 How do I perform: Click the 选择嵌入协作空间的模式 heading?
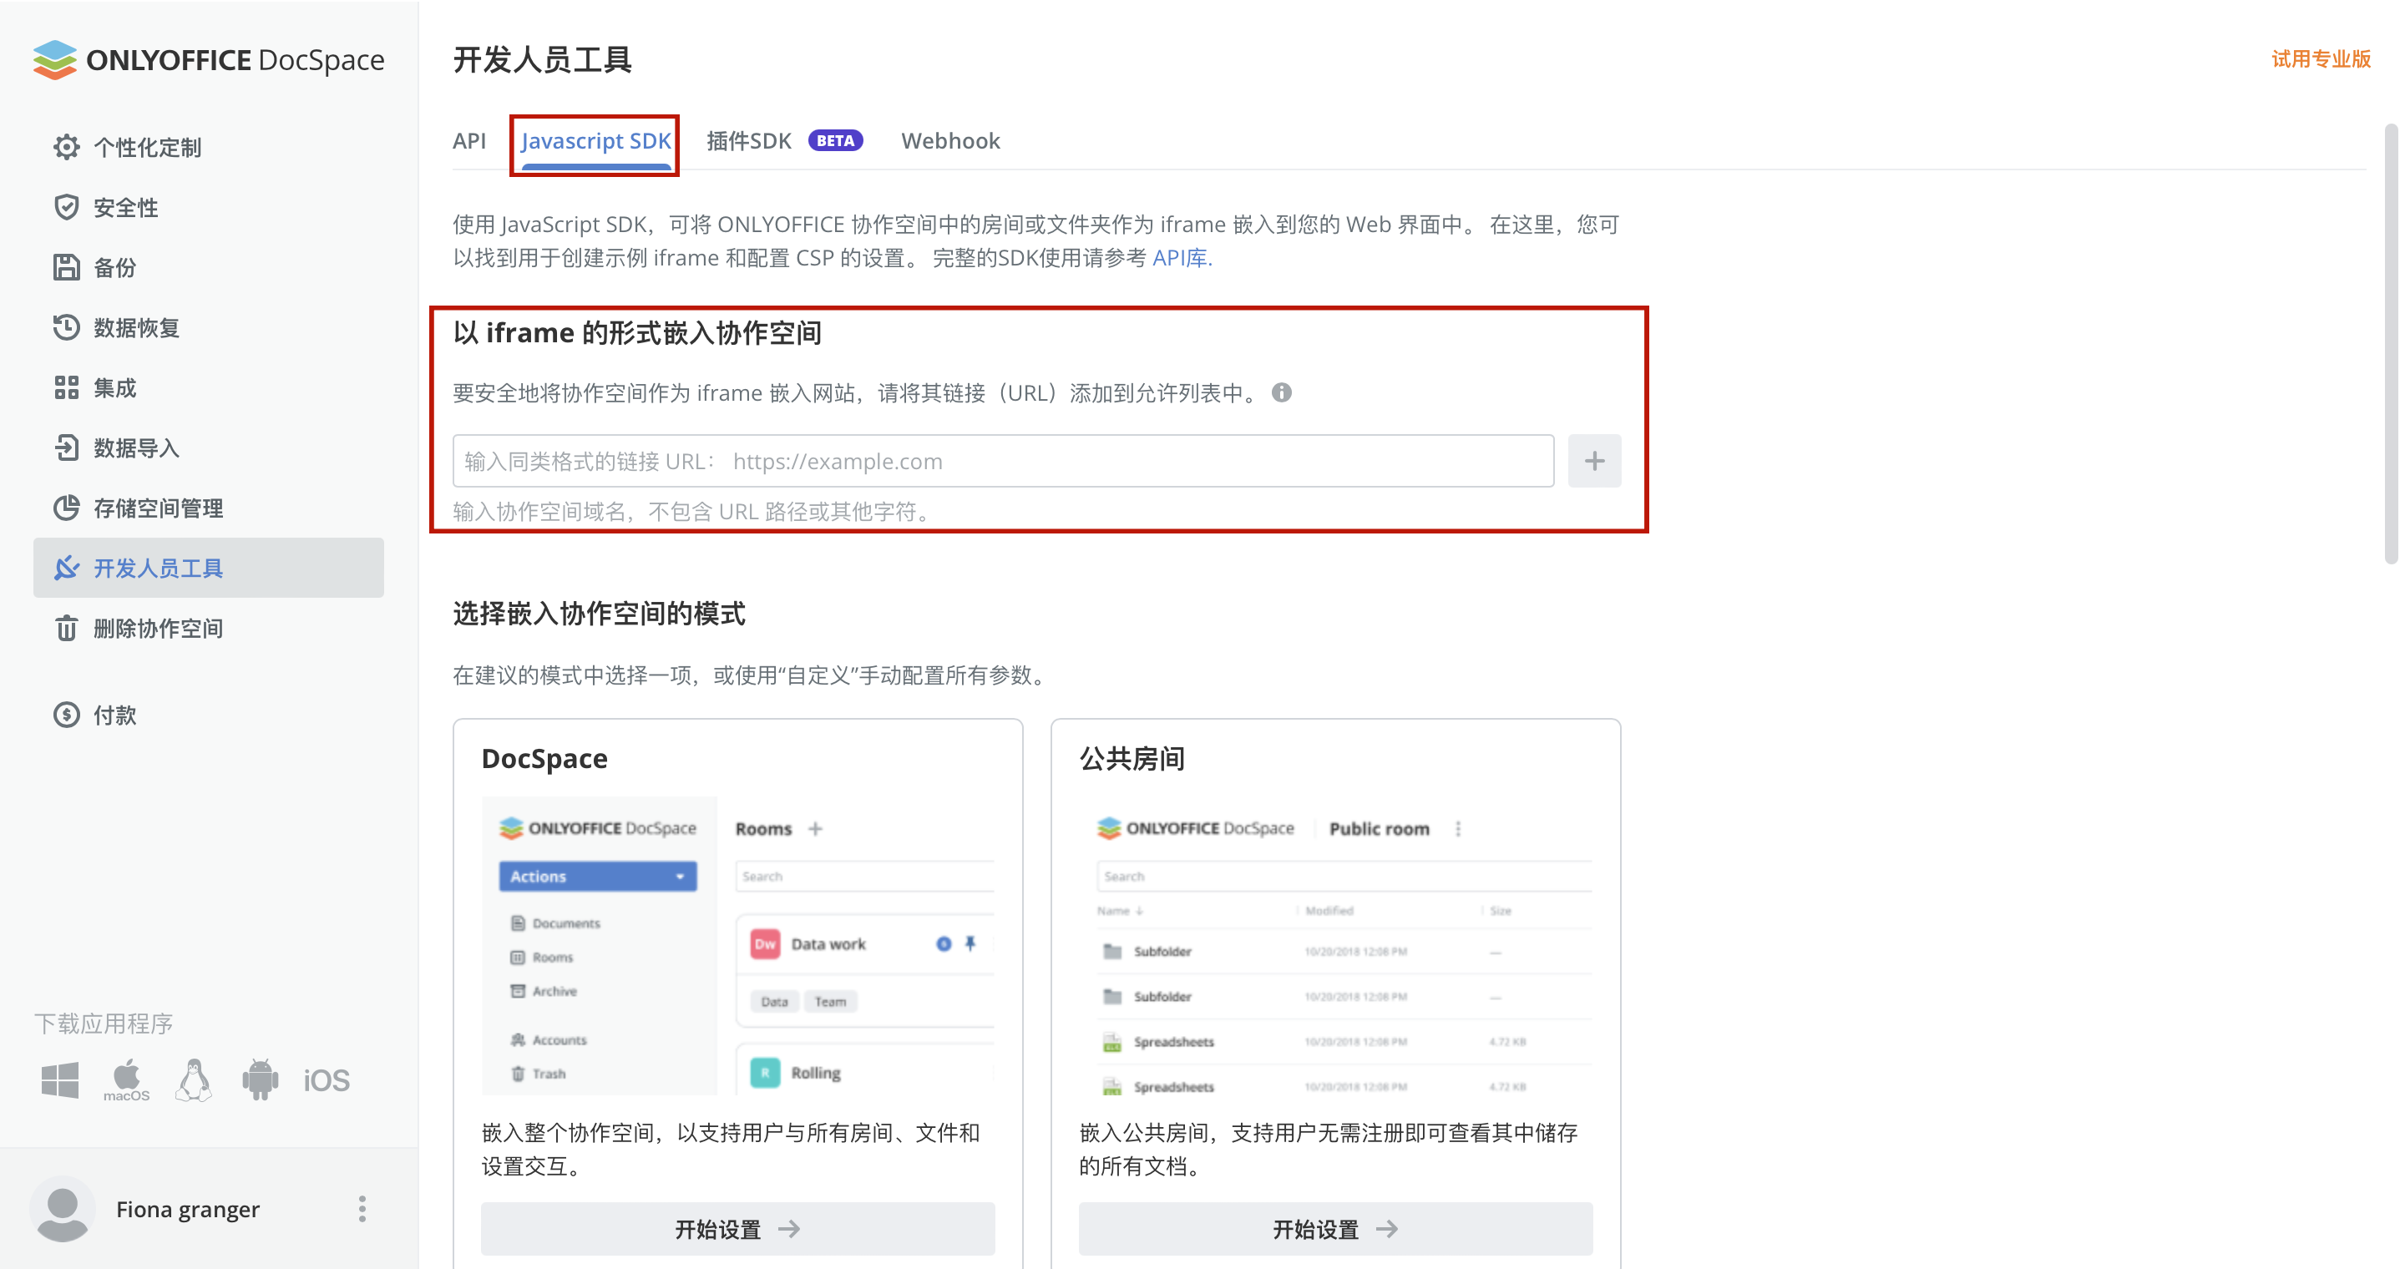[x=600, y=614]
